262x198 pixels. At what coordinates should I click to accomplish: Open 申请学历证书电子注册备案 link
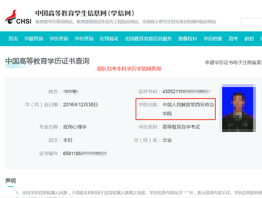(234, 62)
